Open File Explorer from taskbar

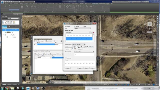[12, 88]
